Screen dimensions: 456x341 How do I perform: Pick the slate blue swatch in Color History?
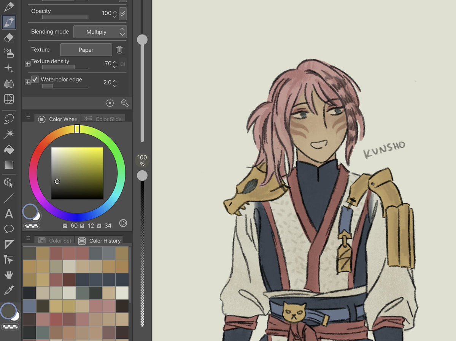pos(29,306)
